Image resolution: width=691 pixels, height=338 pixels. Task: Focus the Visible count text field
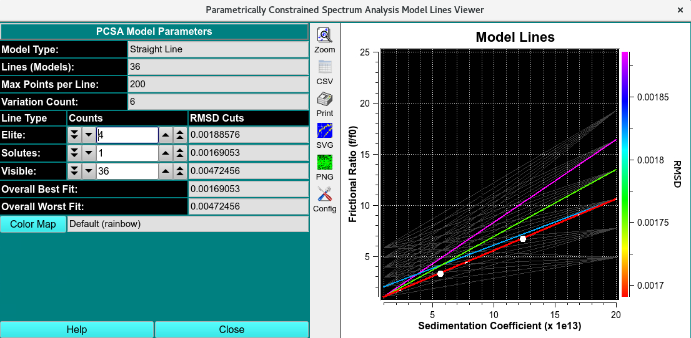(127, 171)
